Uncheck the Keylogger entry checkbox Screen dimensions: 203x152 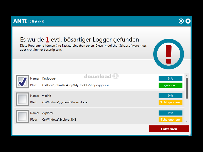tap(22, 82)
